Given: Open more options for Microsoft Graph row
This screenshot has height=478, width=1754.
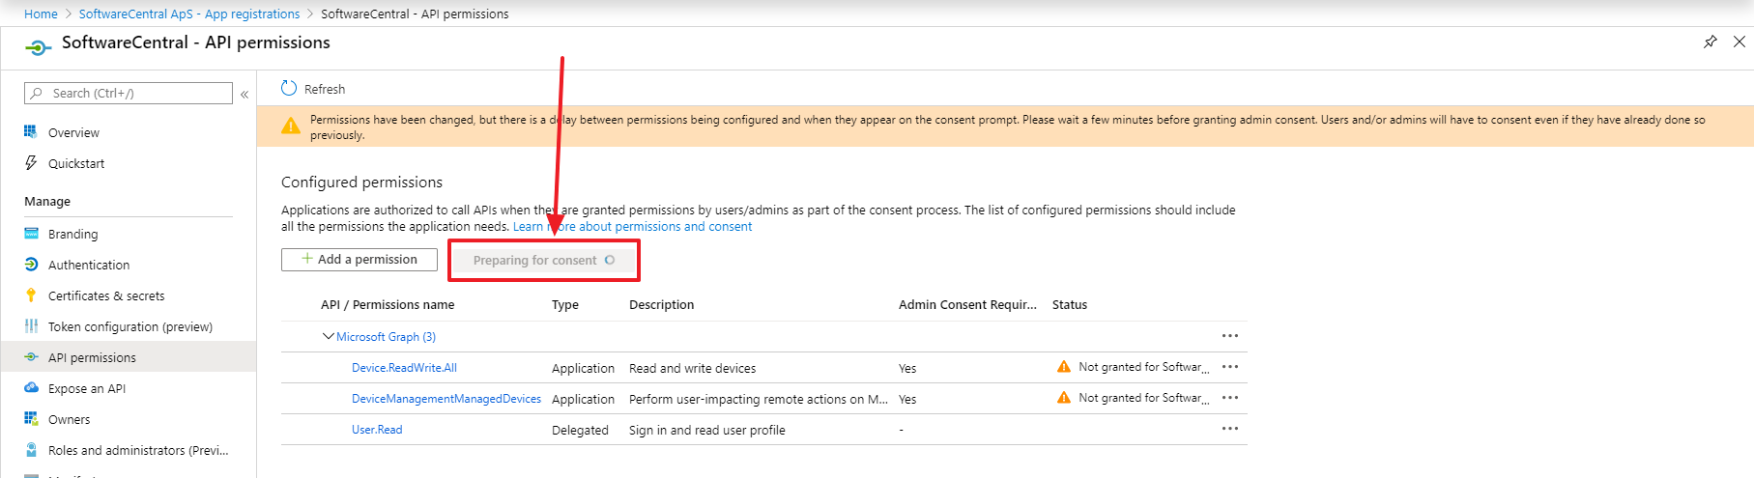Looking at the screenshot, I should coord(1229,336).
